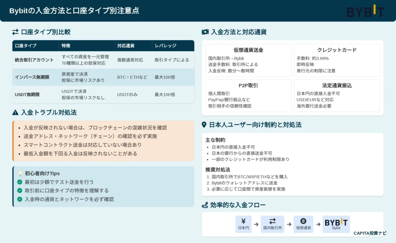Click the bullet スマートコントラクト送金は対応していない場合あり
This screenshot has width=396, height=243.
pos(83,145)
